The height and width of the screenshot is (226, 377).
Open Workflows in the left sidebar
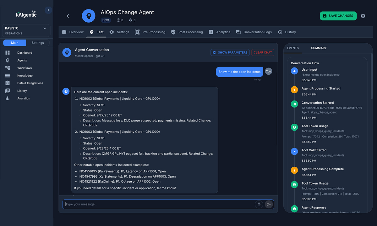25,68
